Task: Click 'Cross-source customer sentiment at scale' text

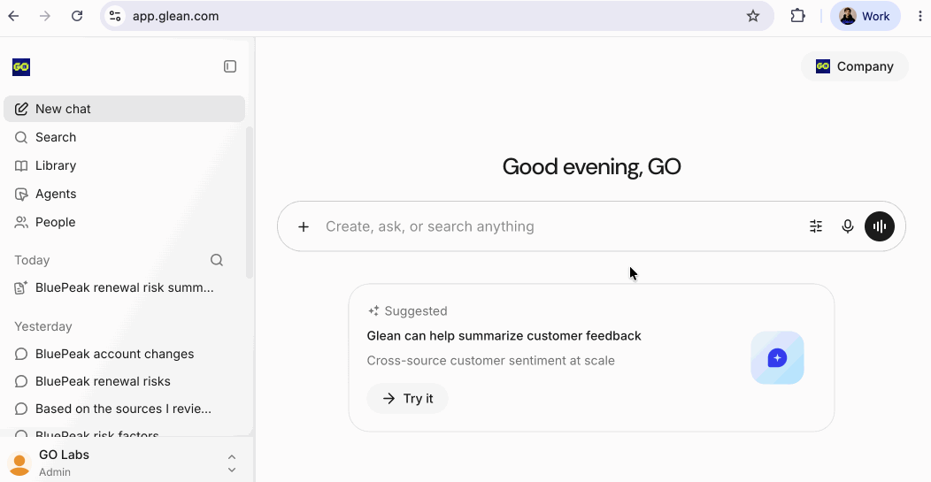Action: 490,361
